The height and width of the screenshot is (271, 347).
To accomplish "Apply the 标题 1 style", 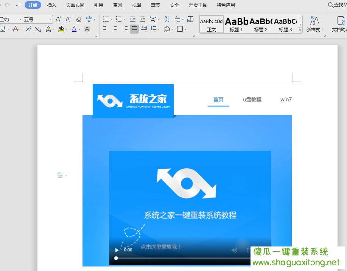I will pyautogui.click(x=236, y=24).
